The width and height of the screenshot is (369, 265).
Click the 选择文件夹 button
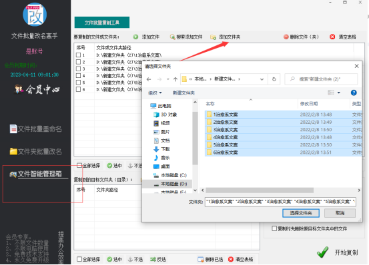point(301,213)
